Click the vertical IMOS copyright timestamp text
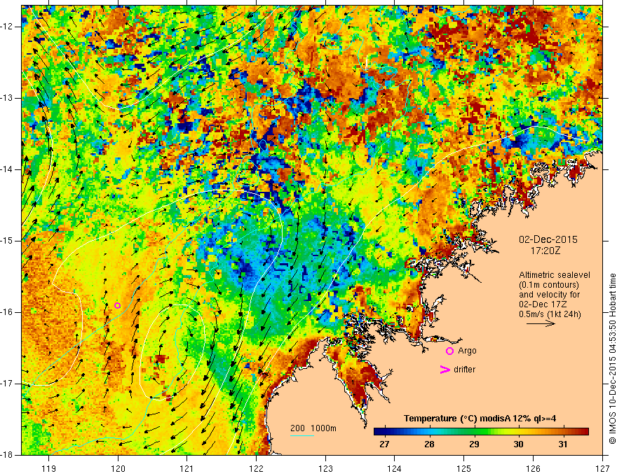This screenshot has height=476, width=617. [x=612, y=359]
